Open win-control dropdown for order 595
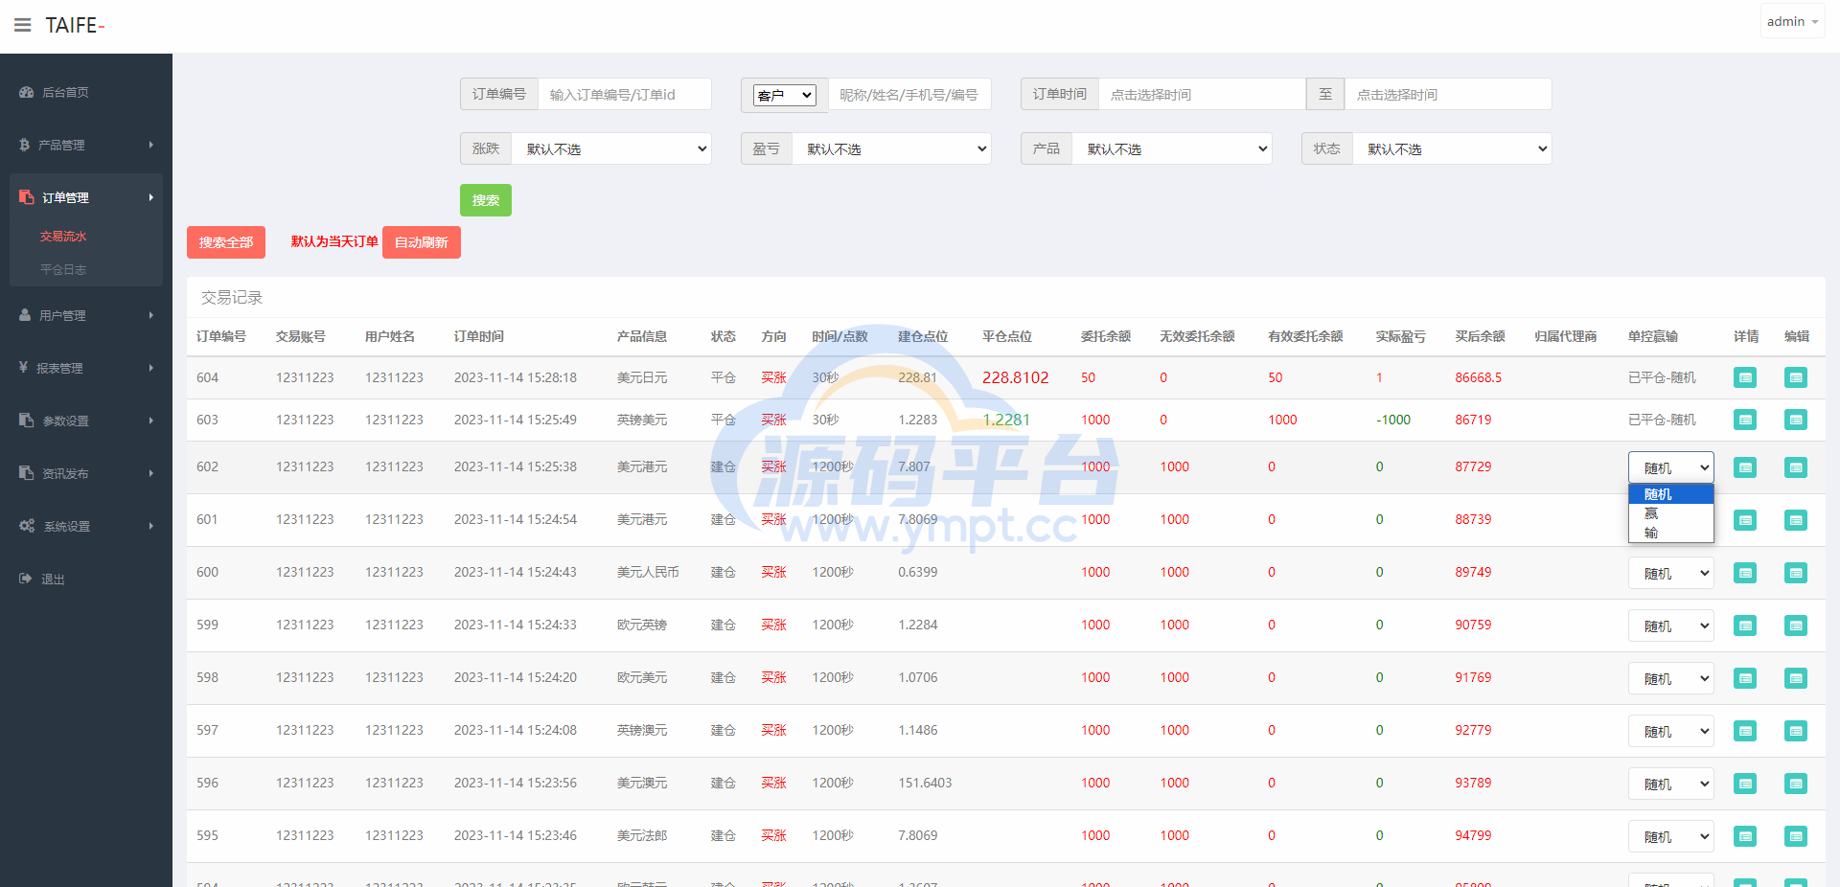The image size is (1840, 887). 1671,836
